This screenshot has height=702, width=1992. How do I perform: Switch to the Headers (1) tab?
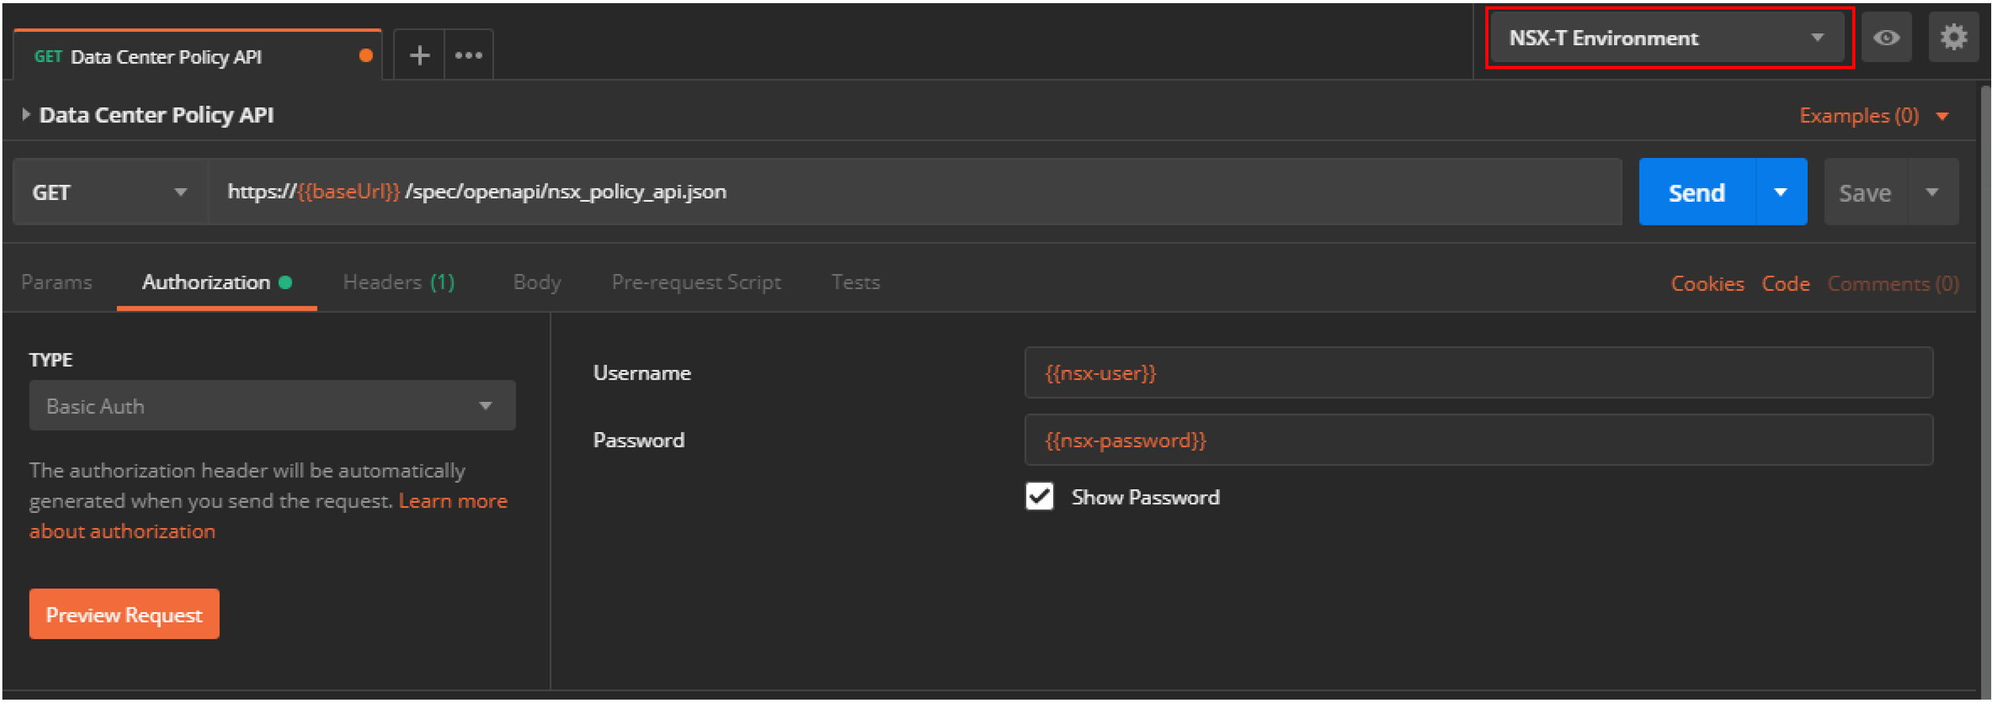point(399,282)
